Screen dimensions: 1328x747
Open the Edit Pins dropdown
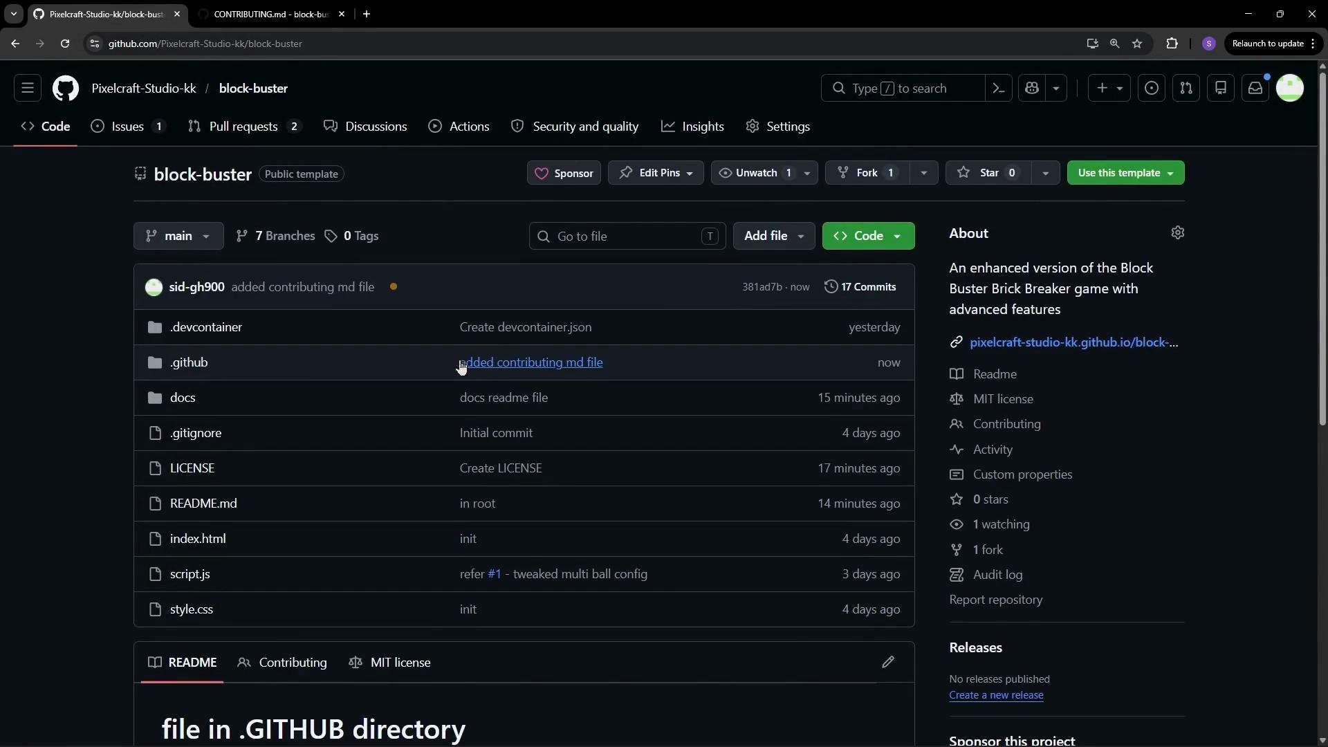(656, 173)
